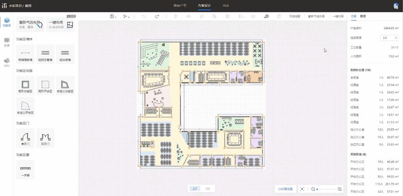The width and height of the screenshot is (403, 196).
Task: Open the 材料 materials sidebar panel
Action: tap(7, 62)
